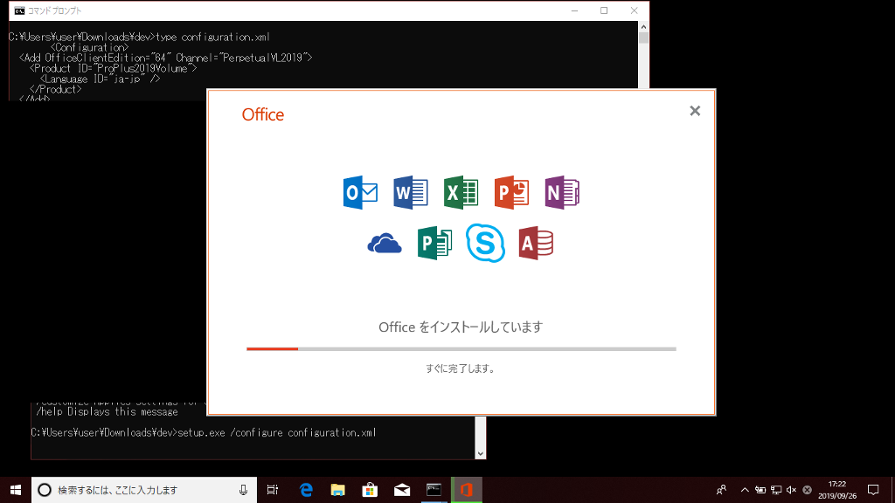Open Microsoft Store from the taskbar
Image resolution: width=895 pixels, height=503 pixels.
pos(370,490)
